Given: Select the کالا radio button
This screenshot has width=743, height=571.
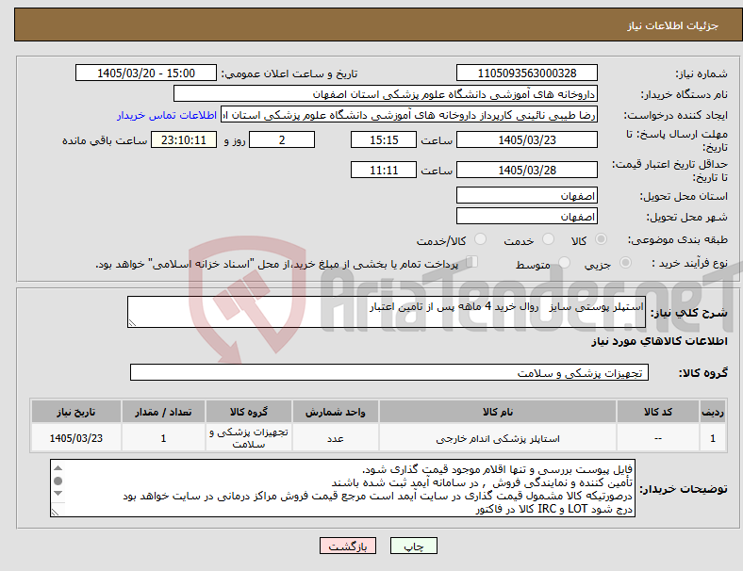Looking at the screenshot, I should [x=601, y=239].
